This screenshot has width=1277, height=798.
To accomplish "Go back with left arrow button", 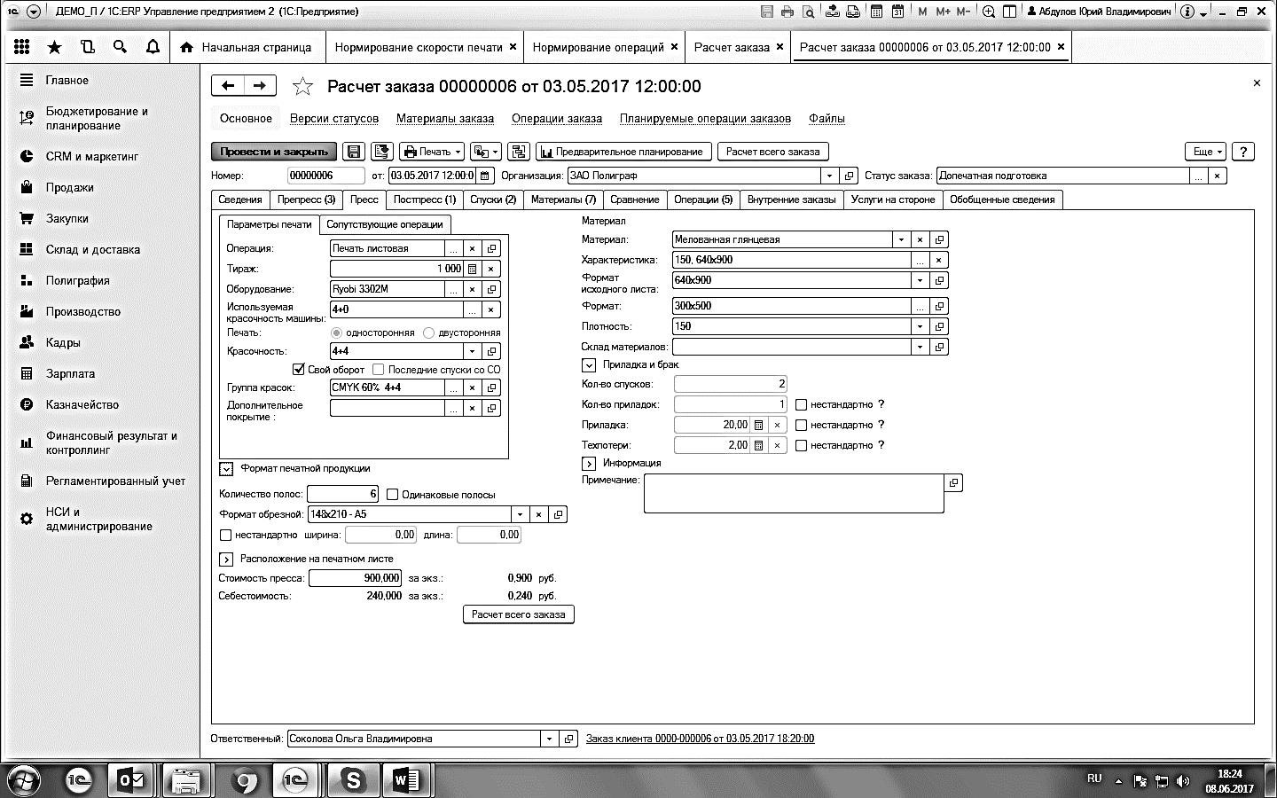I will 228,85.
